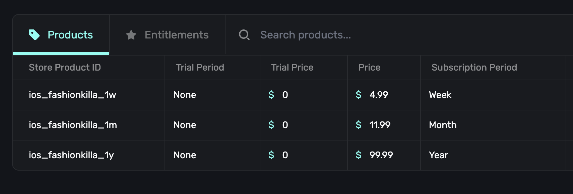Screen dimensions: 573x194
Task: Select the ios_fashionkilla_1m product row
Action: 88,125
